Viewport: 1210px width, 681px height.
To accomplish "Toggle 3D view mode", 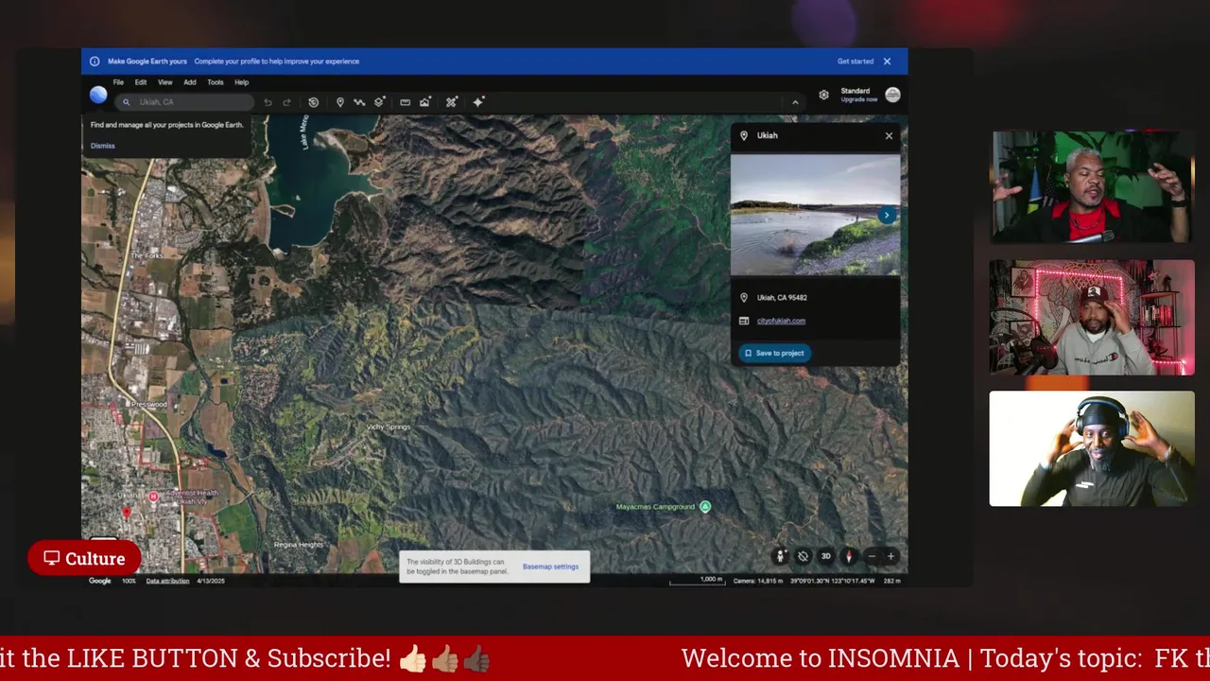I will pyautogui.click(x=825, y=556).
